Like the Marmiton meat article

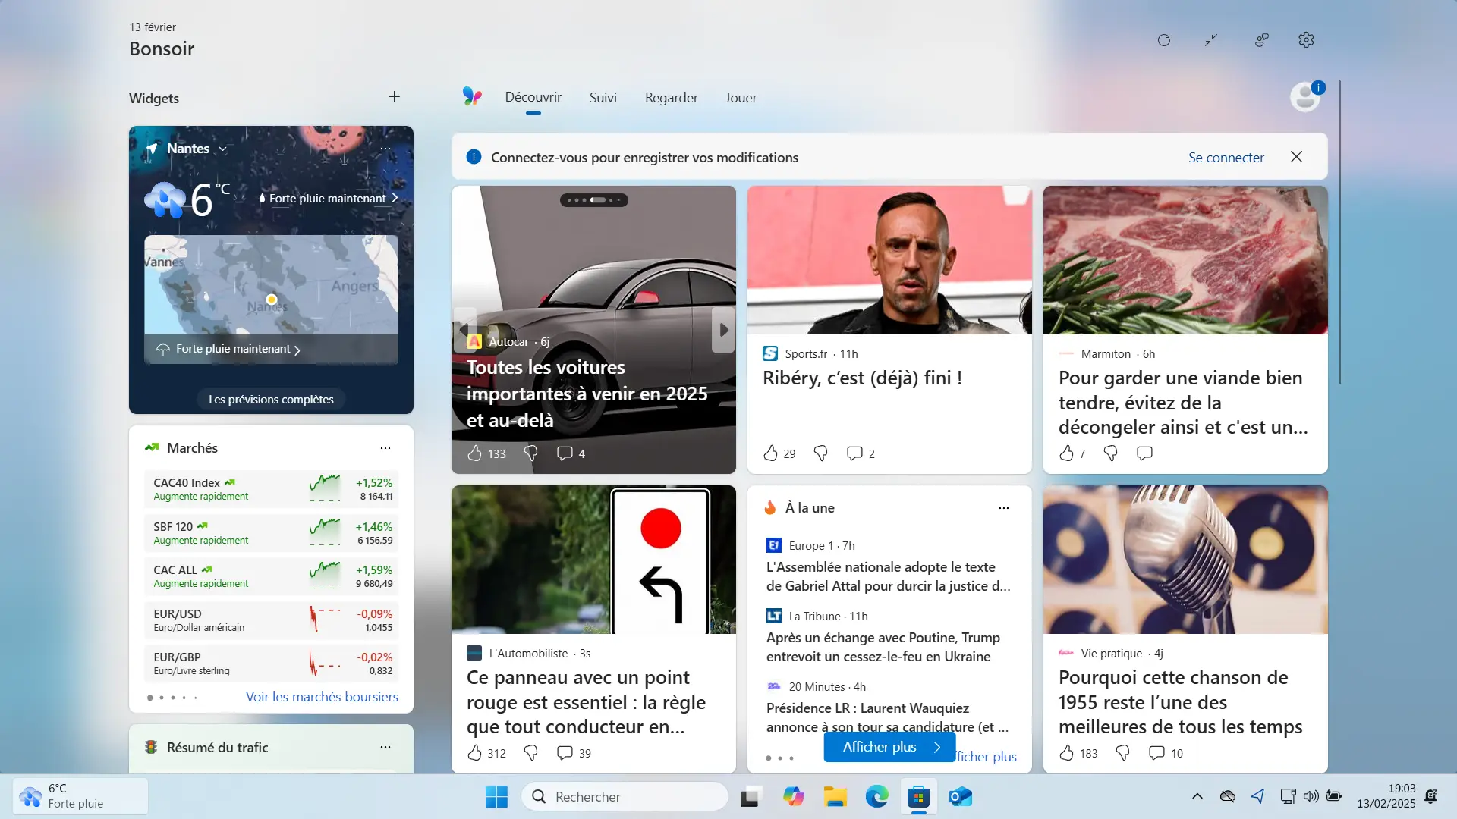tap(1066, 453)
